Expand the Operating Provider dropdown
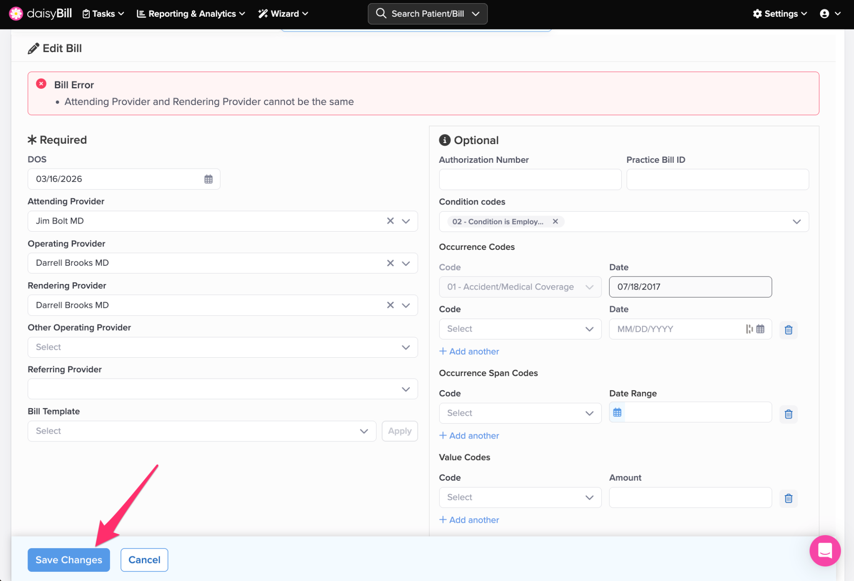Image resolution: width=854 pixels, height=581 pixels. (x=406, y=263)
